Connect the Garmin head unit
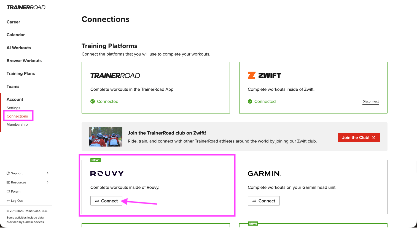 click(x=264, y=201)
